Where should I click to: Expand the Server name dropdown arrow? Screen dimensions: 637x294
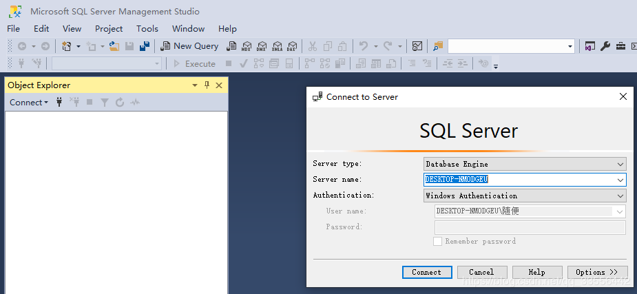tap(620, 180)
